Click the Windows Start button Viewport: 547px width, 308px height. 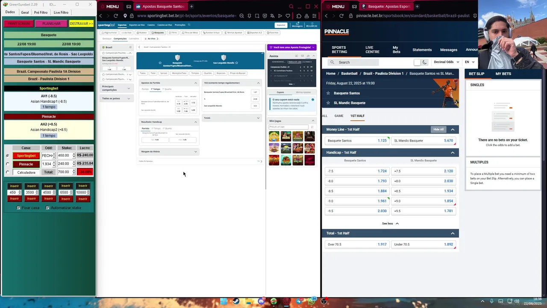[x=223, y=302]
